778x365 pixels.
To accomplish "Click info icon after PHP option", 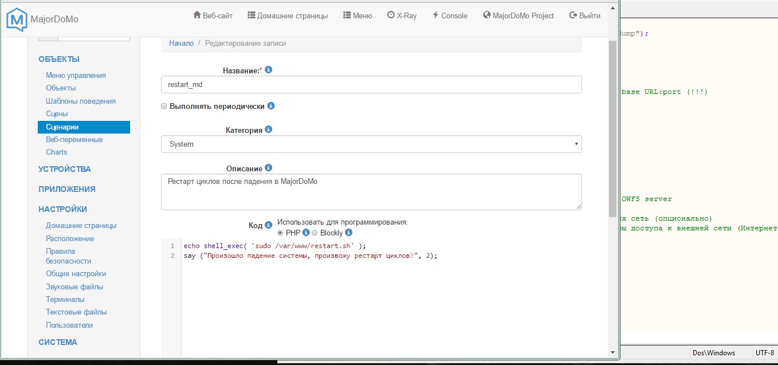I will tap(306, 233).
